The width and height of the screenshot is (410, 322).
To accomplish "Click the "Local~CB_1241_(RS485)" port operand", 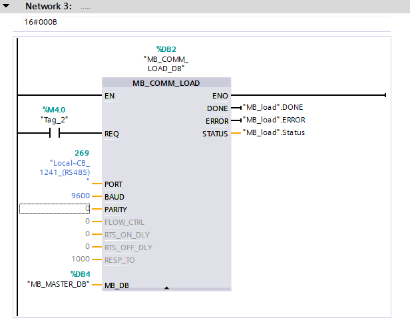I will click(65, 170).
